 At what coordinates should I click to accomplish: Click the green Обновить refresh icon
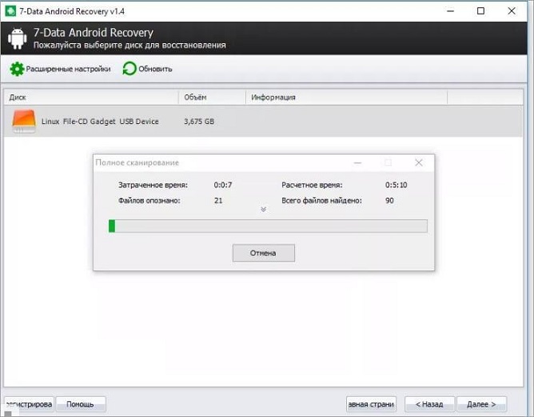tap(130, 69)
